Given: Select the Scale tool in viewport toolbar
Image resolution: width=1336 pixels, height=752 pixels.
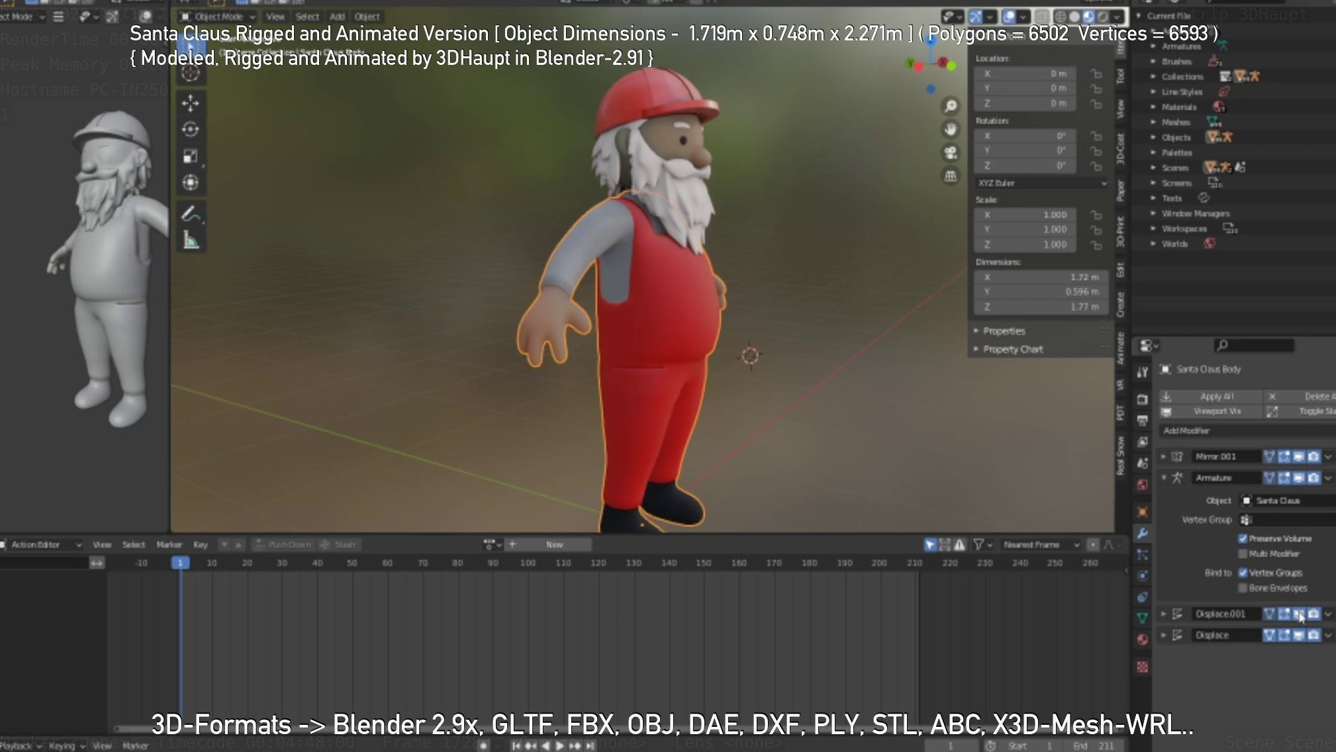Looking at the screenshot, I should (x=191, y=156).
